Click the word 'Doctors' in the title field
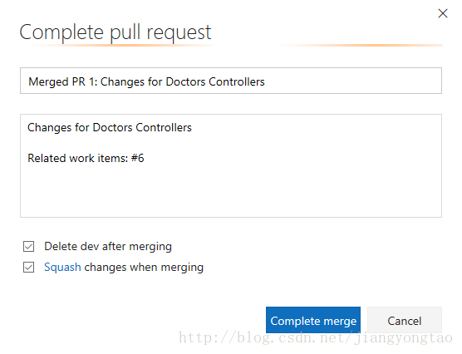 click(185, 81)
